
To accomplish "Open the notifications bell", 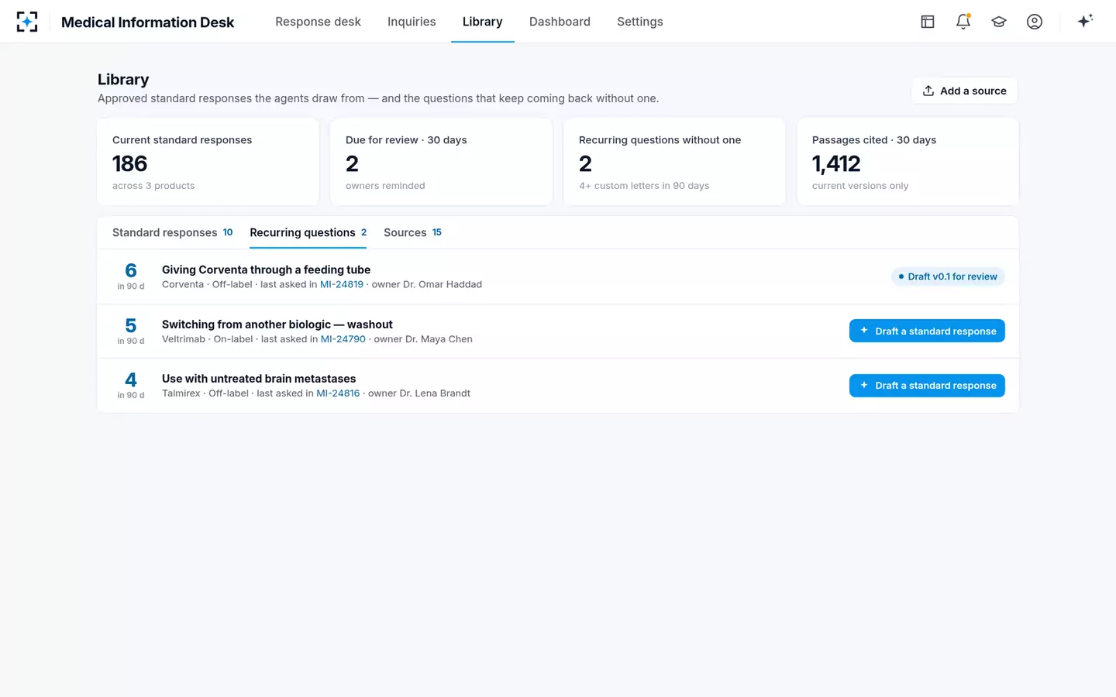I will [x=963, y=22].
